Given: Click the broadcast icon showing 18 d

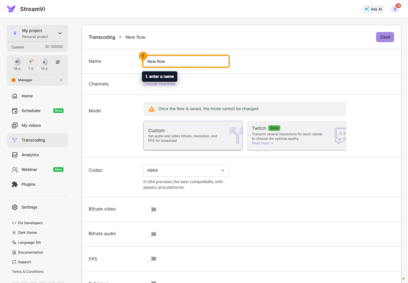Looking at the screenshot, I should click(17, 62).
